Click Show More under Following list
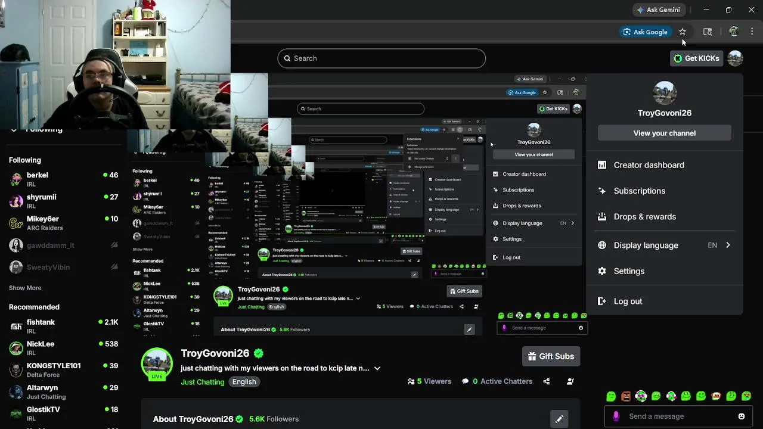Image resolution: width=763 pixels, height=429 pixels. coord(25,288)
